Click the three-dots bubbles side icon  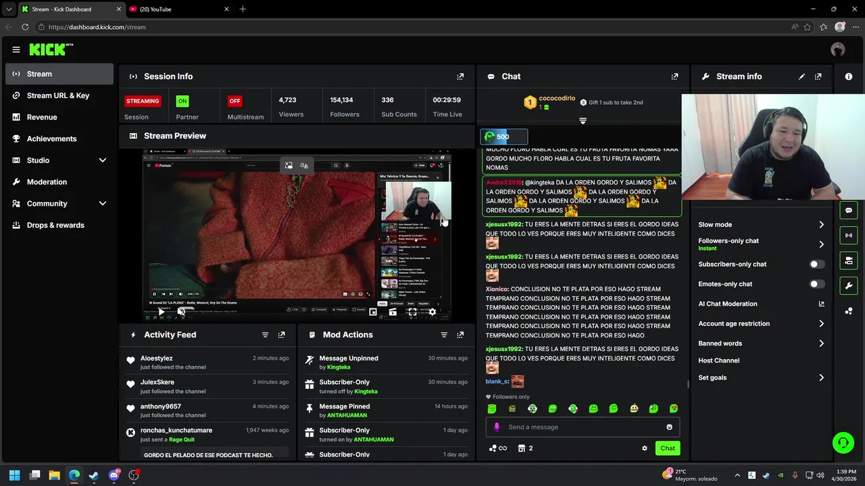pos(849,310)
